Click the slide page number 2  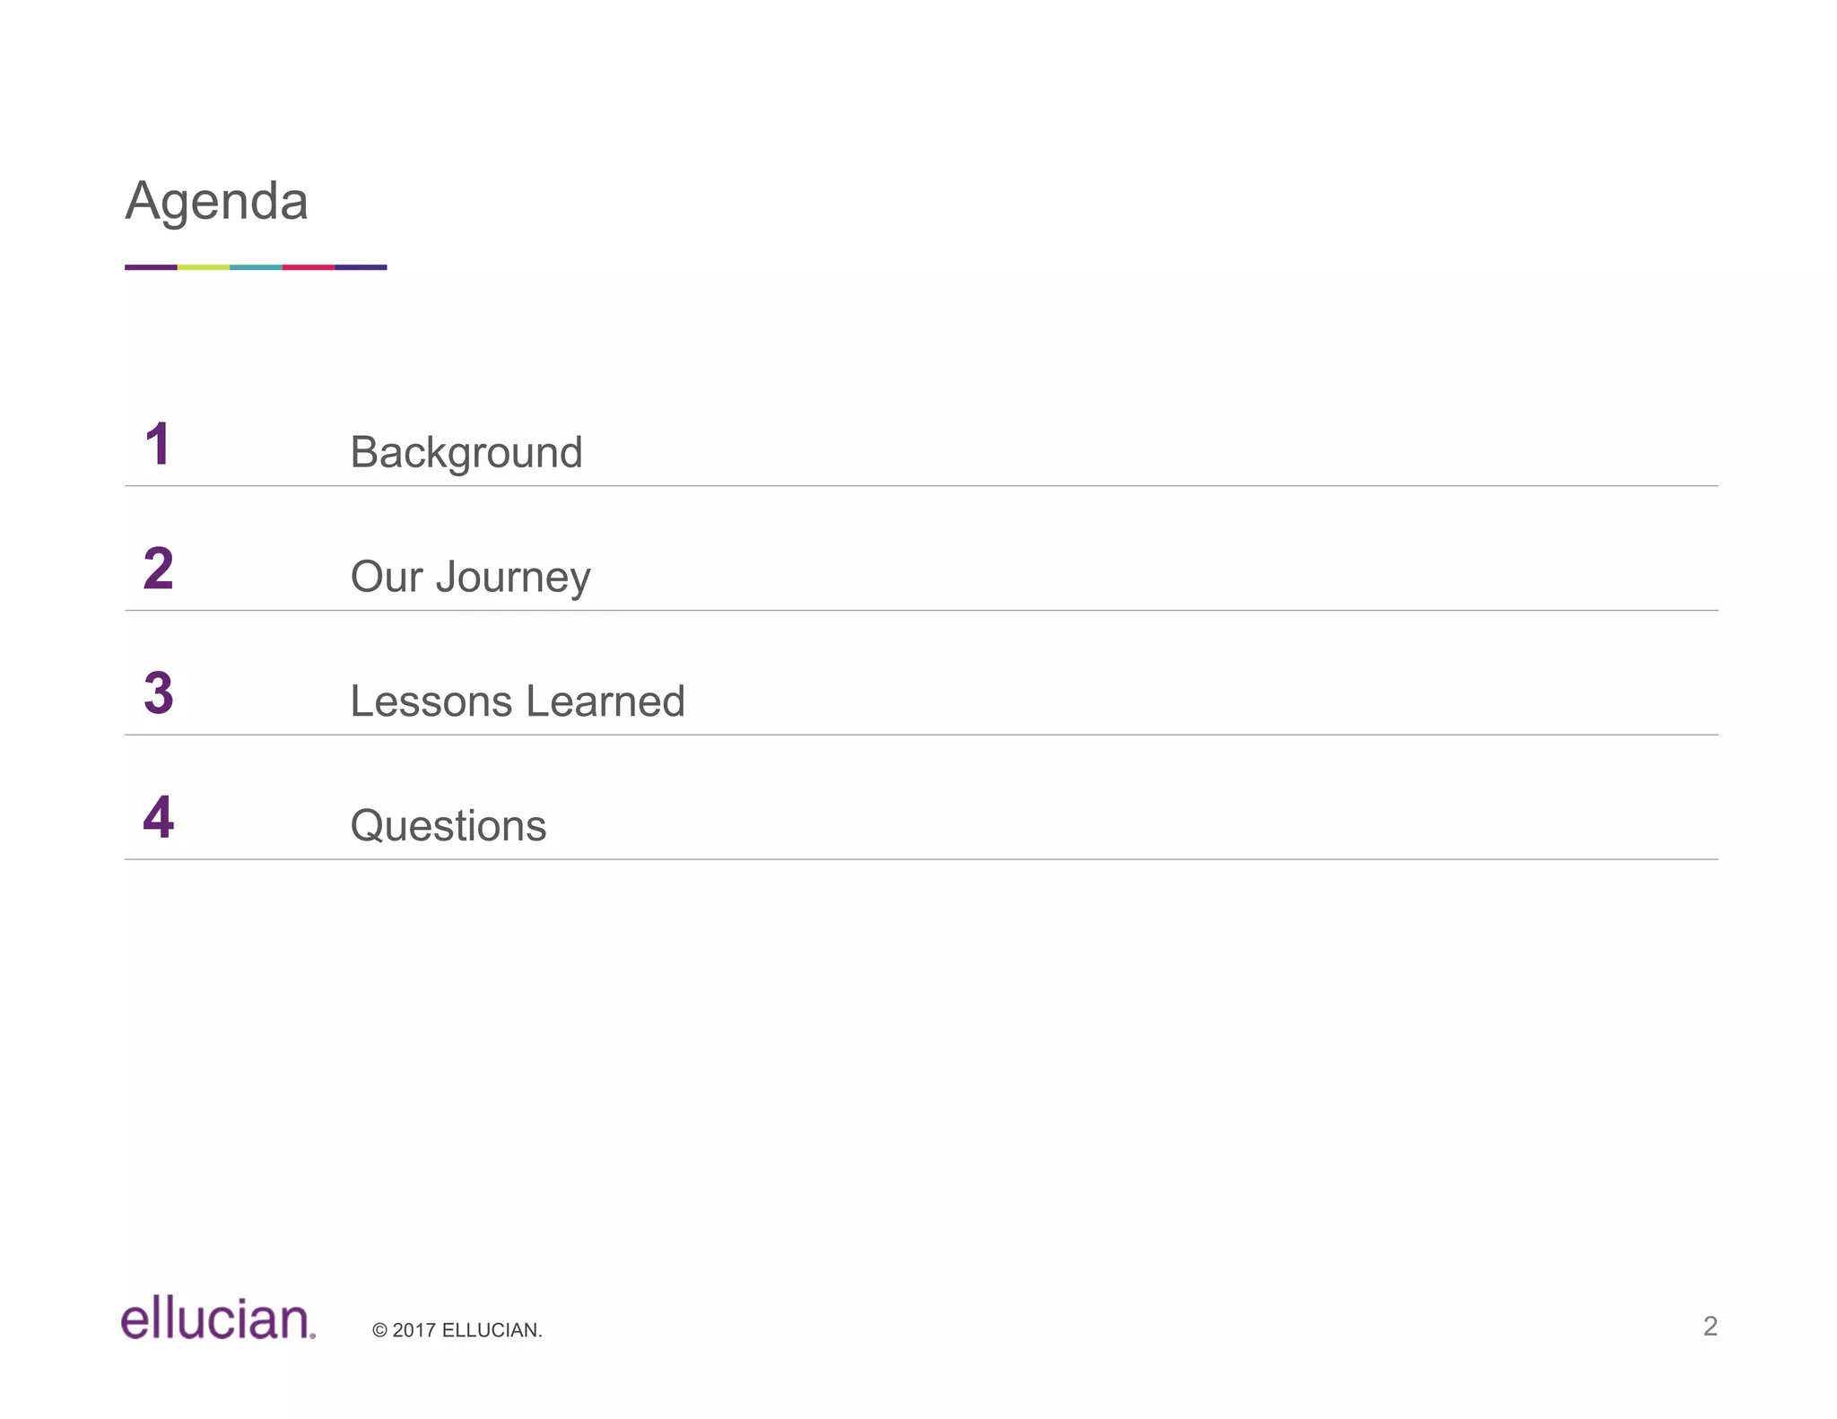point(1711,1326)
